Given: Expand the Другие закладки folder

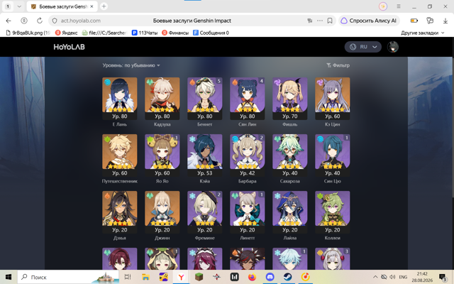Looking at the screenshot, I should point(423,33).
